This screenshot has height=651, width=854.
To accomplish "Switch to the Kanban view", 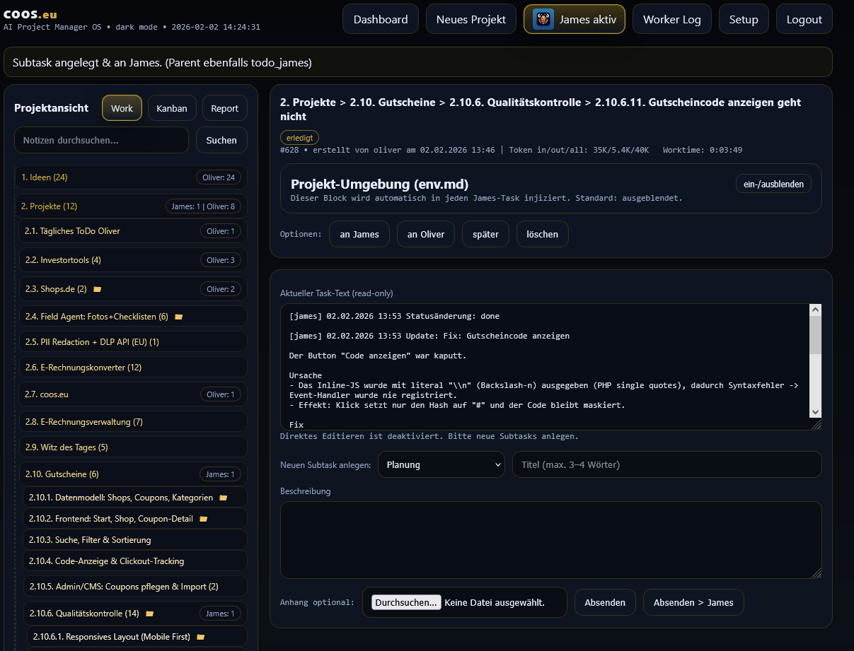I will [x=173, y=107].
